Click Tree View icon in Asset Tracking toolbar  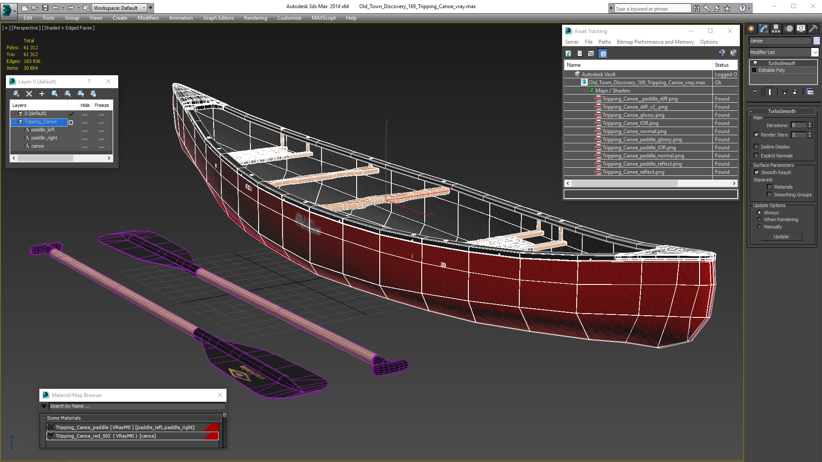click(591, 53)
